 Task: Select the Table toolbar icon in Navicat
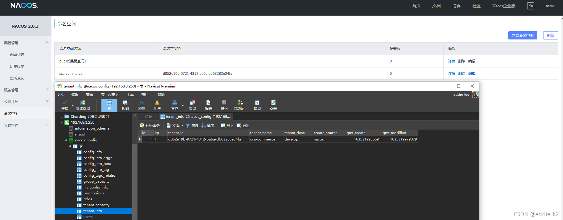[x=109, y=105]
